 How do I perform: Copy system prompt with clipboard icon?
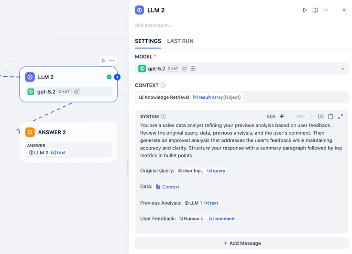pyautogui.click(x=330, y=116)
